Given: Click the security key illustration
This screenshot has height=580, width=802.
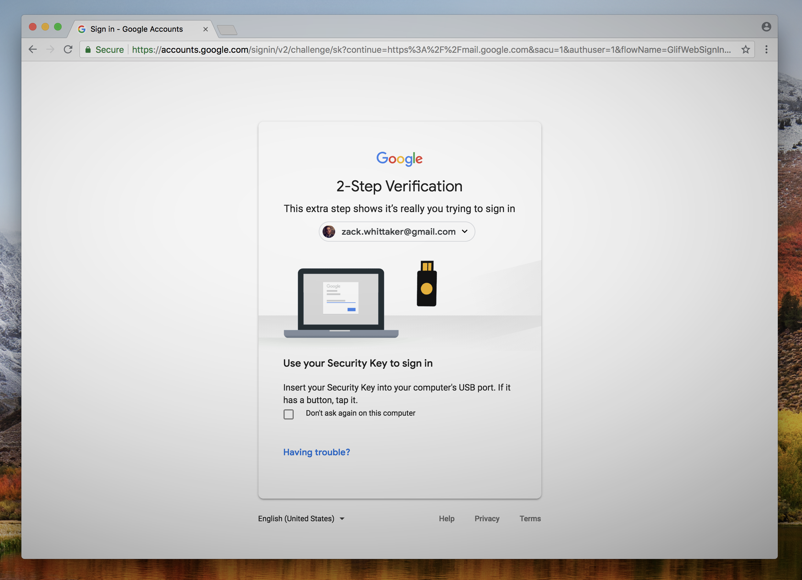Looking at the screenshot, I should point(427,284).
